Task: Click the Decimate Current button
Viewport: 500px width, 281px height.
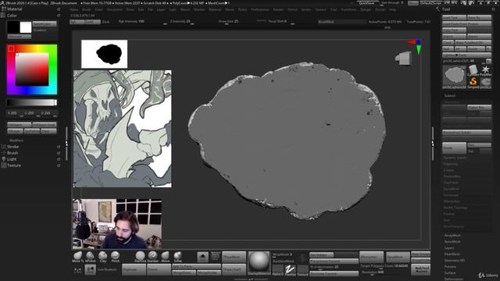Action: pos(334,273)
